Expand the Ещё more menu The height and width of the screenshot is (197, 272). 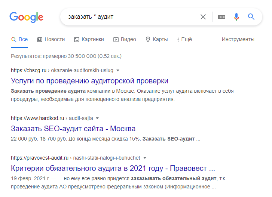pyautogui.click(x=184, y=40)
